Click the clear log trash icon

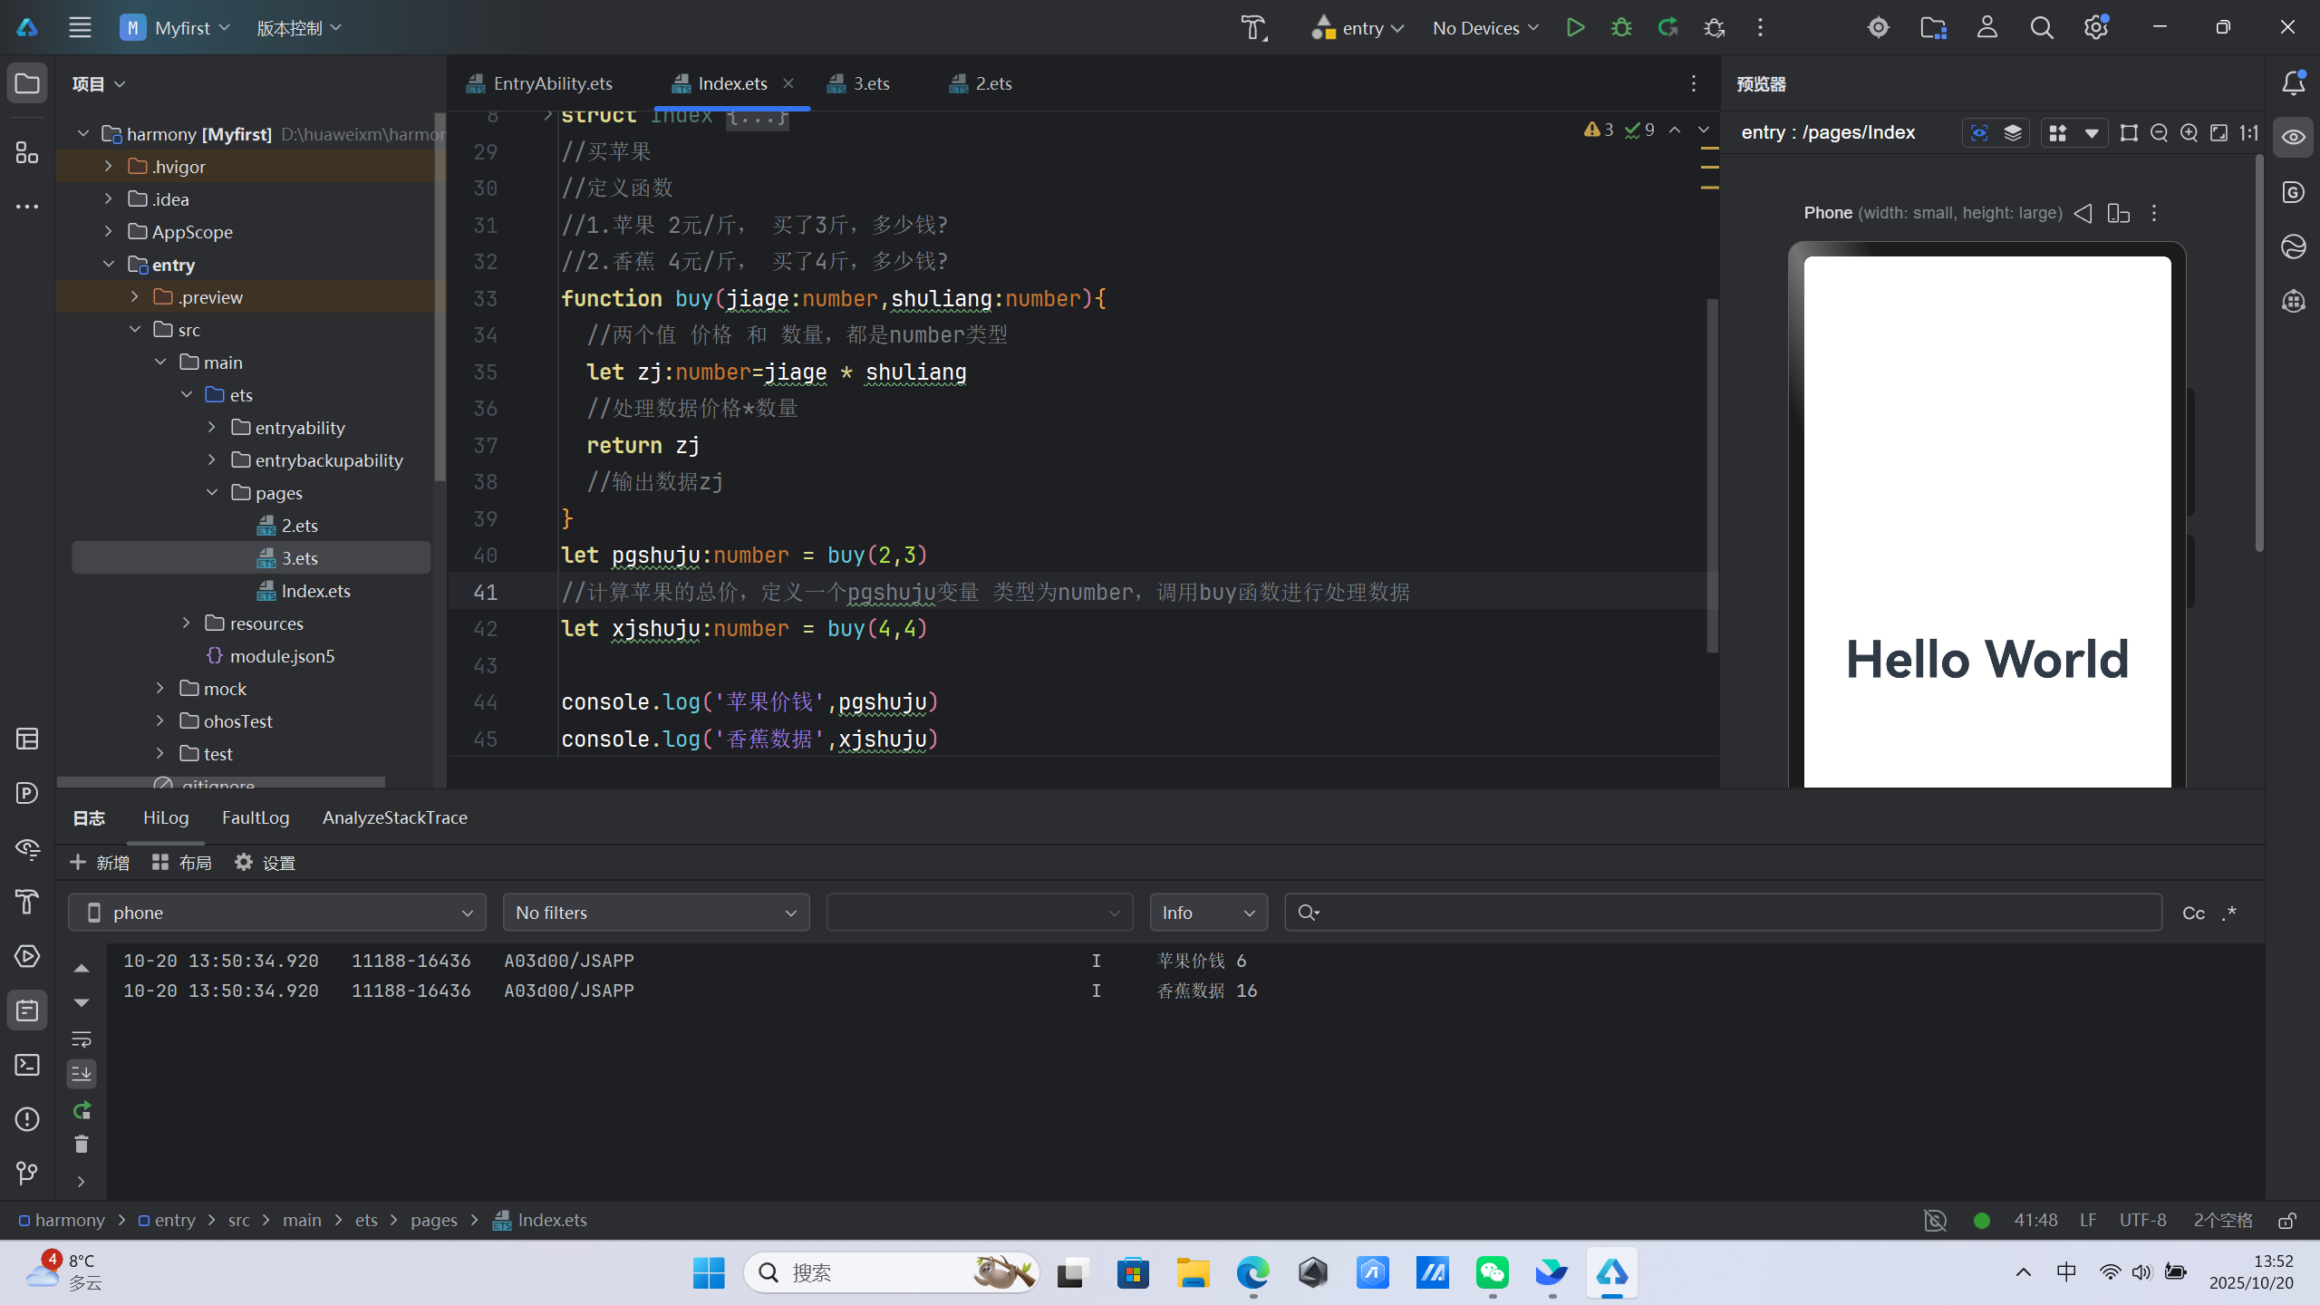[x=82, y=1145]
